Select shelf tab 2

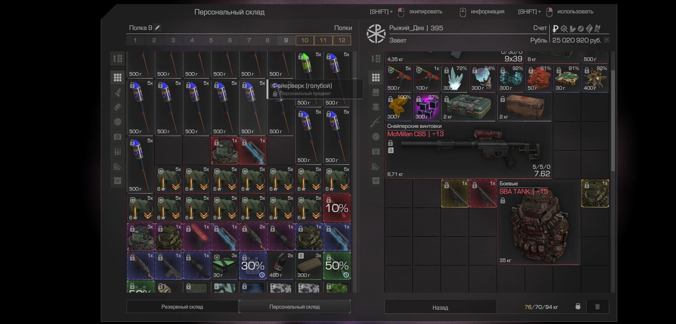pos(154,40)
